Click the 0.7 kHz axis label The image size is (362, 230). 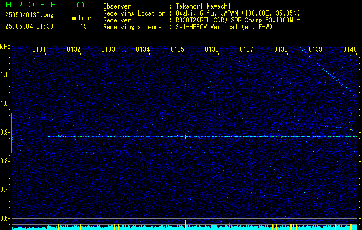click(x=5, y=190)
